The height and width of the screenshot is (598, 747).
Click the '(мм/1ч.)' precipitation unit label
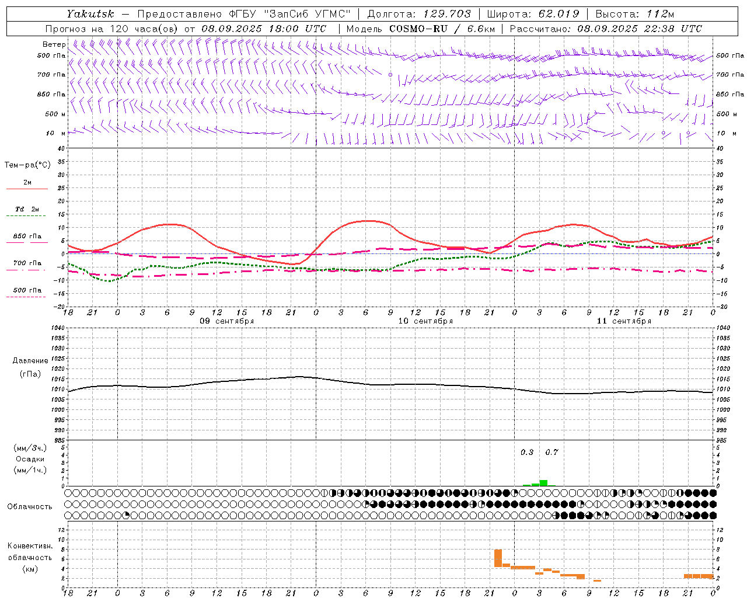point(30,470)
